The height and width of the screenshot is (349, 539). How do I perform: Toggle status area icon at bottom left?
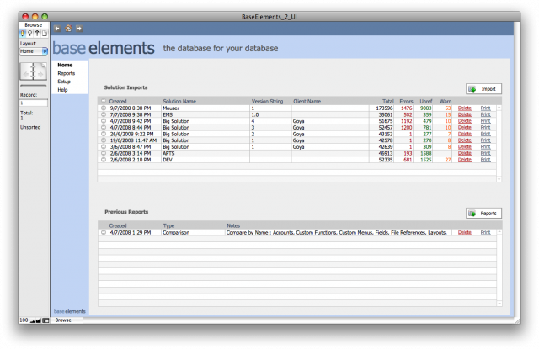click(x=45, y=320)
